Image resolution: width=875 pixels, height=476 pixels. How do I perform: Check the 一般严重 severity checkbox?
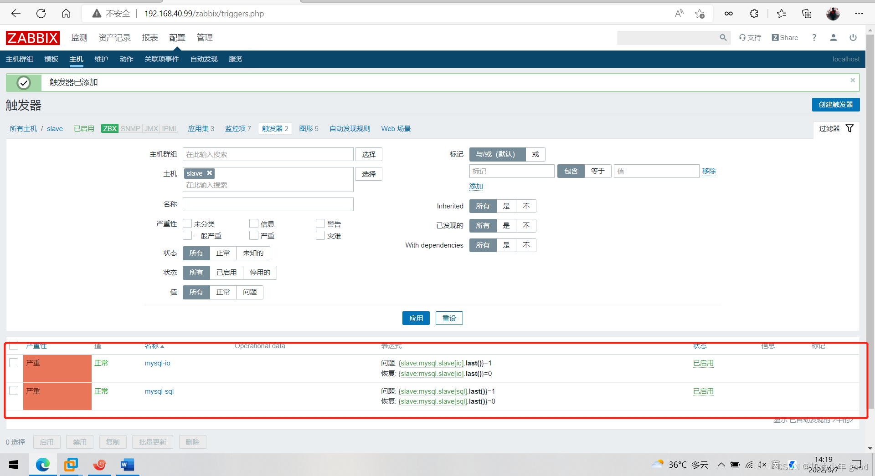pyautogui.click(x=187, y=235)
